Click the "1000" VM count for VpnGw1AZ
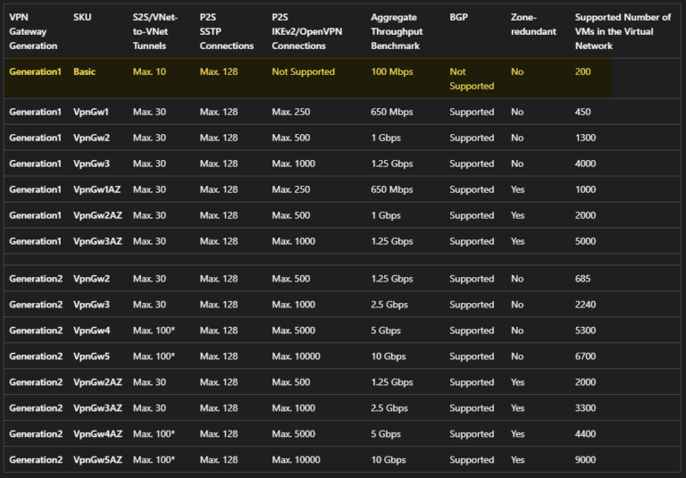This screenshot has width=686, height=478. pos(585,189)
